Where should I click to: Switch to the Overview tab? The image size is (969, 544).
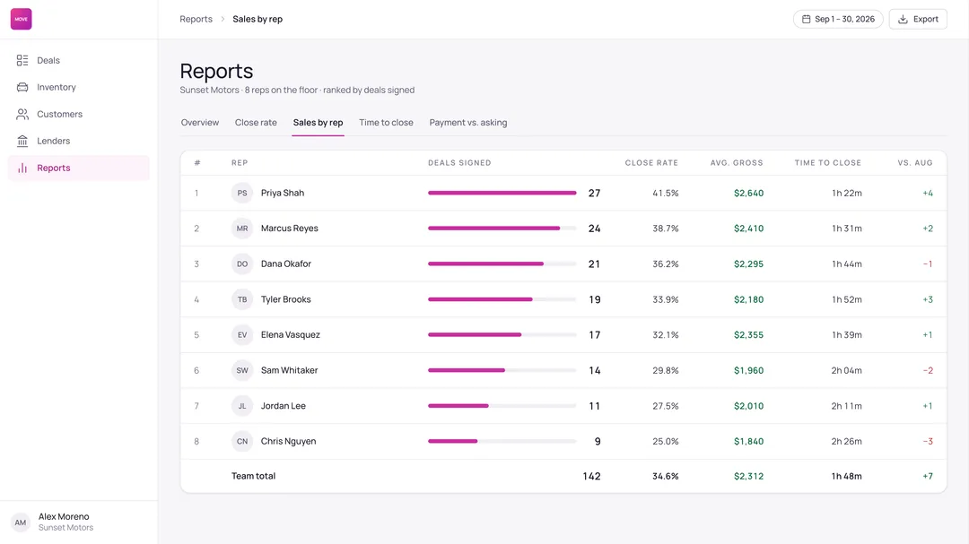click(199, 122)
